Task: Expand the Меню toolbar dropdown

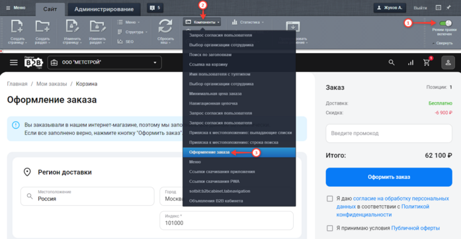Action: tap(128, 22)
